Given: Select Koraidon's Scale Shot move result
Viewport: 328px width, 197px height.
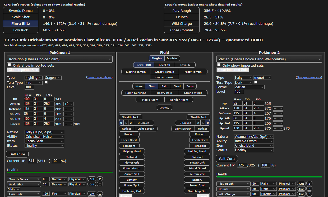Looking at the screenshot, I should click(21, 17).
